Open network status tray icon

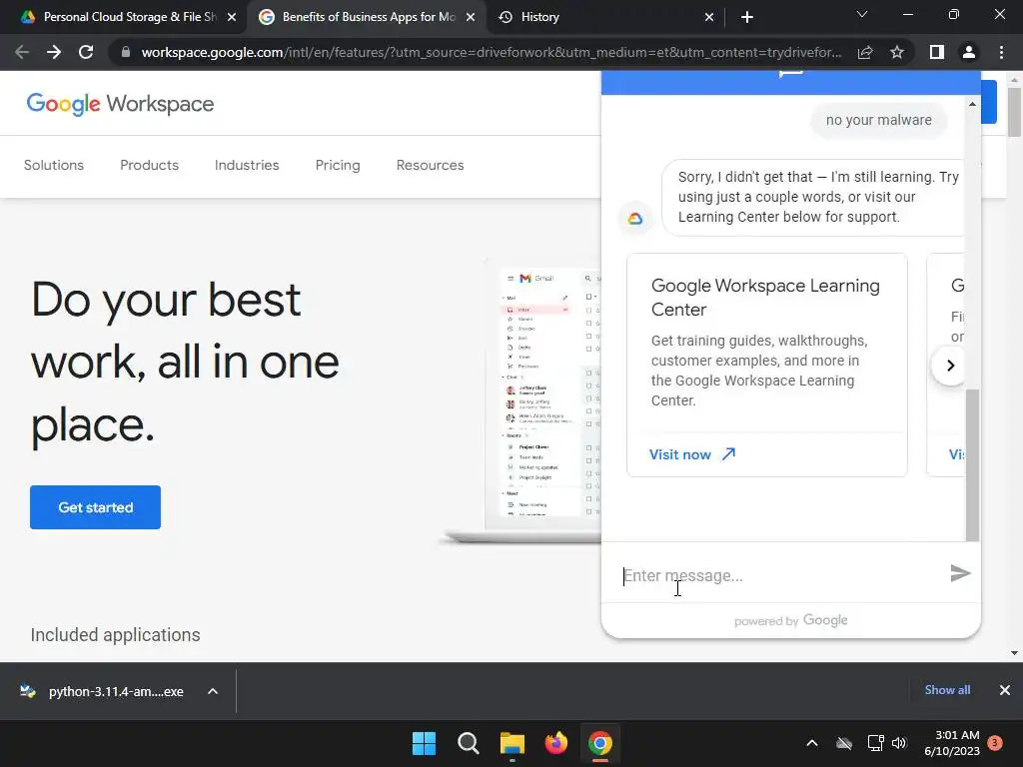(x=875, y=743)
